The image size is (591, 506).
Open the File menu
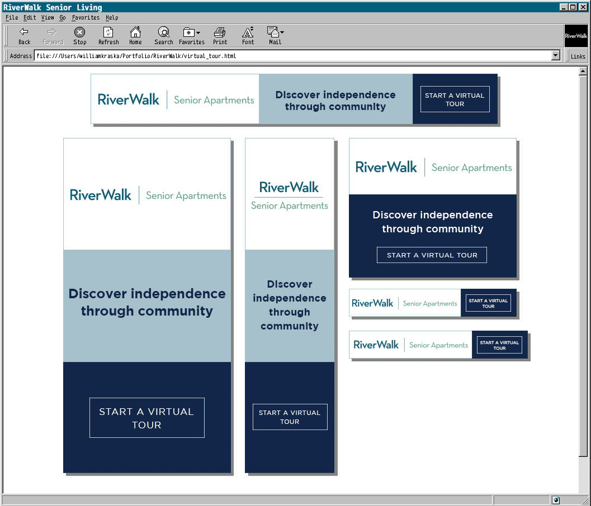click(12, 17)
